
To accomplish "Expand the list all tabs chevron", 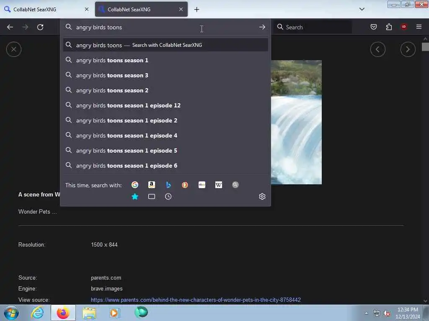I will 362,9.
